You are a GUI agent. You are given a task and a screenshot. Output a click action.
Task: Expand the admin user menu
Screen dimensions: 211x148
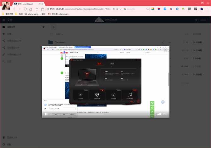[204, 20]
